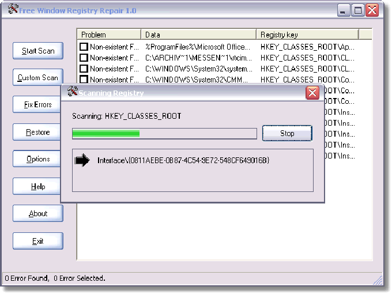
Task: Open the Options button
Action: click(37, 159)
